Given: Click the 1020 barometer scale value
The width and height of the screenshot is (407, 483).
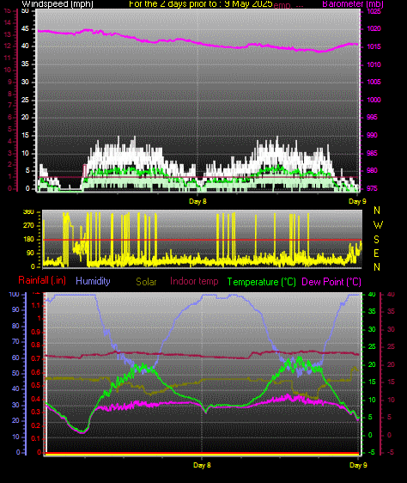Looking at the screenshot, I should click(374, 28).
